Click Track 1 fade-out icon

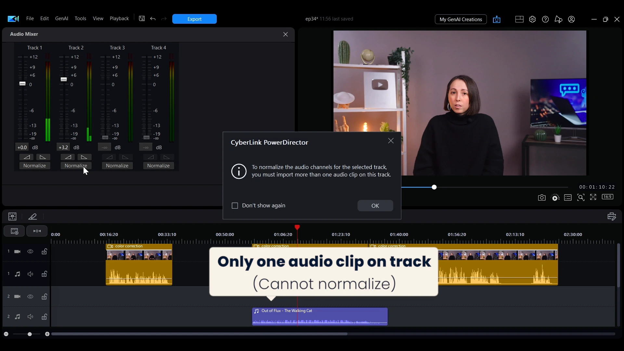pos(43,157)
